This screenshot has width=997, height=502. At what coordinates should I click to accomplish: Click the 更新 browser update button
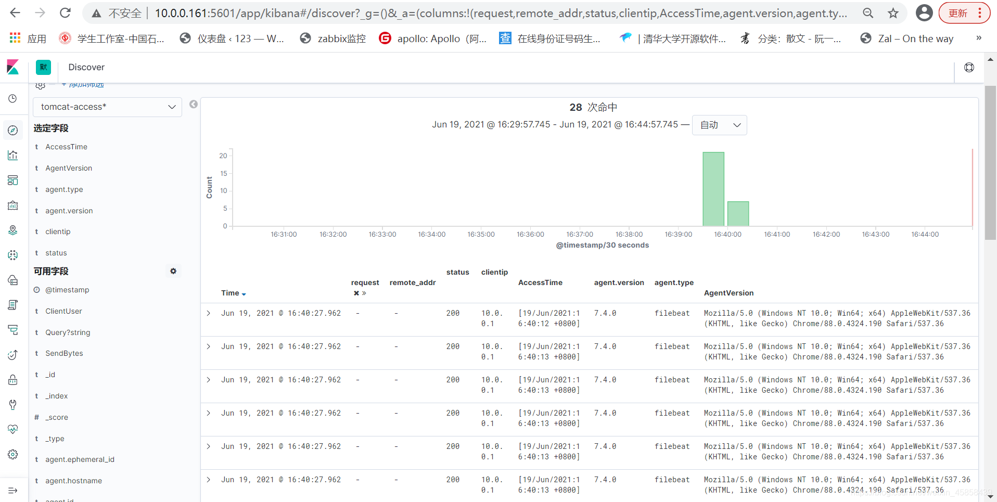964,13
